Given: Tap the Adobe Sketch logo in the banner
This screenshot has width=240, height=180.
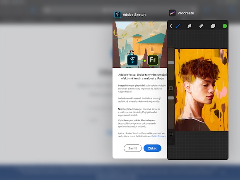Looking at the screenshot, I should coord(132,60).
